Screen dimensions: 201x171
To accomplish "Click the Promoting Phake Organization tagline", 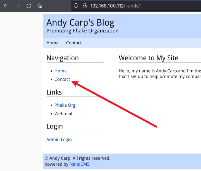I will [83, 31].
